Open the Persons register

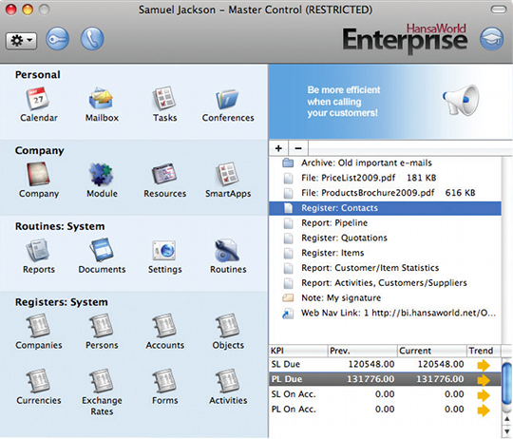(102, 326)
